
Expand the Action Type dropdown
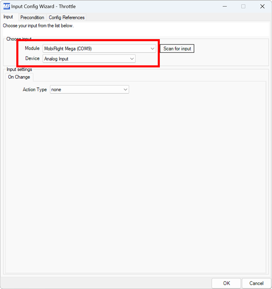(89, 89)
